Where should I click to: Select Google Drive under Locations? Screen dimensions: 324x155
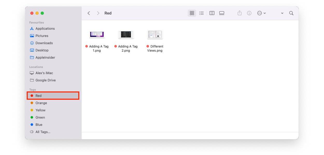(x=45, y=80)
